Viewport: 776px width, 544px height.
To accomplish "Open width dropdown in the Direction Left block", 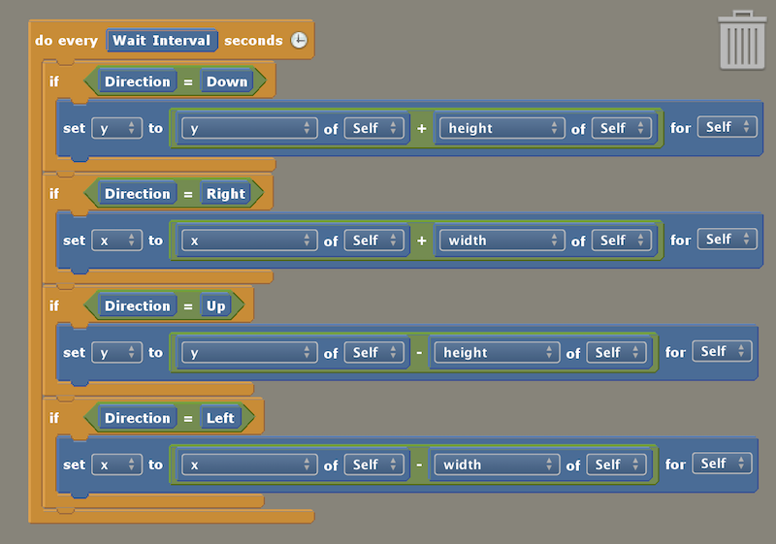I will coord(497,464).
